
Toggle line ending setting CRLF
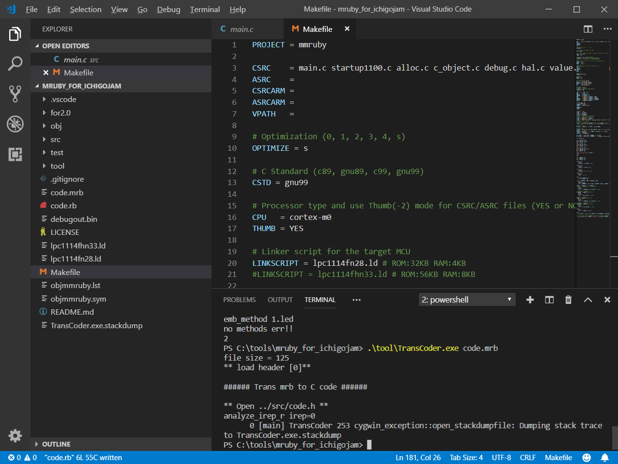click(x=528, y=457)
